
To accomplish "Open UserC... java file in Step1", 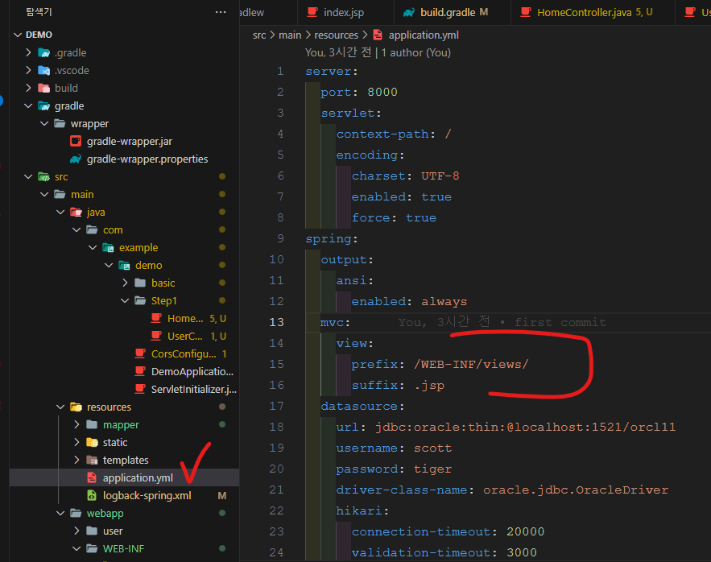I will (185, 336).
